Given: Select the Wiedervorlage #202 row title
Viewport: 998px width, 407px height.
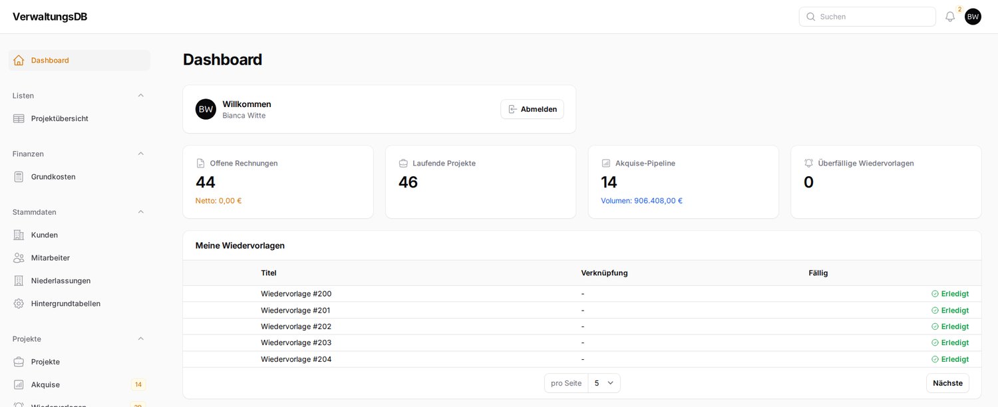Looking at the screenshot, I should tap(296, 327).
